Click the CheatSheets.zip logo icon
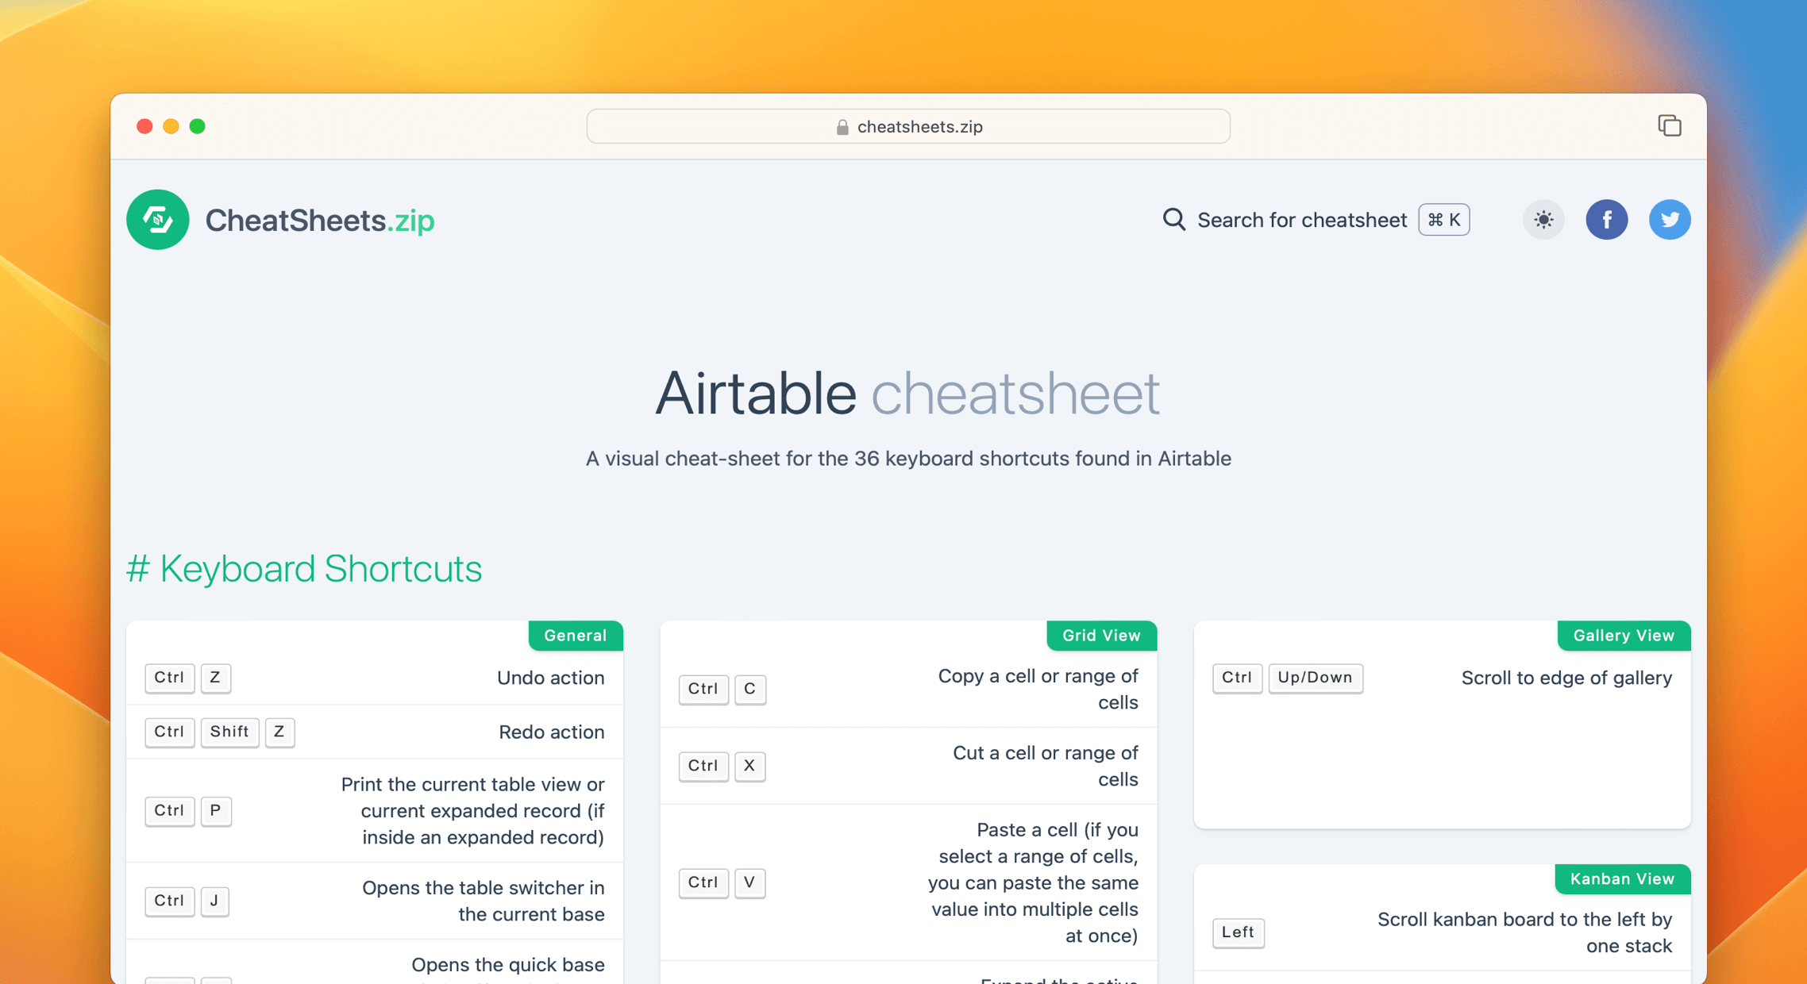This screenshot has height=984, width=1807. click(157, 220)
